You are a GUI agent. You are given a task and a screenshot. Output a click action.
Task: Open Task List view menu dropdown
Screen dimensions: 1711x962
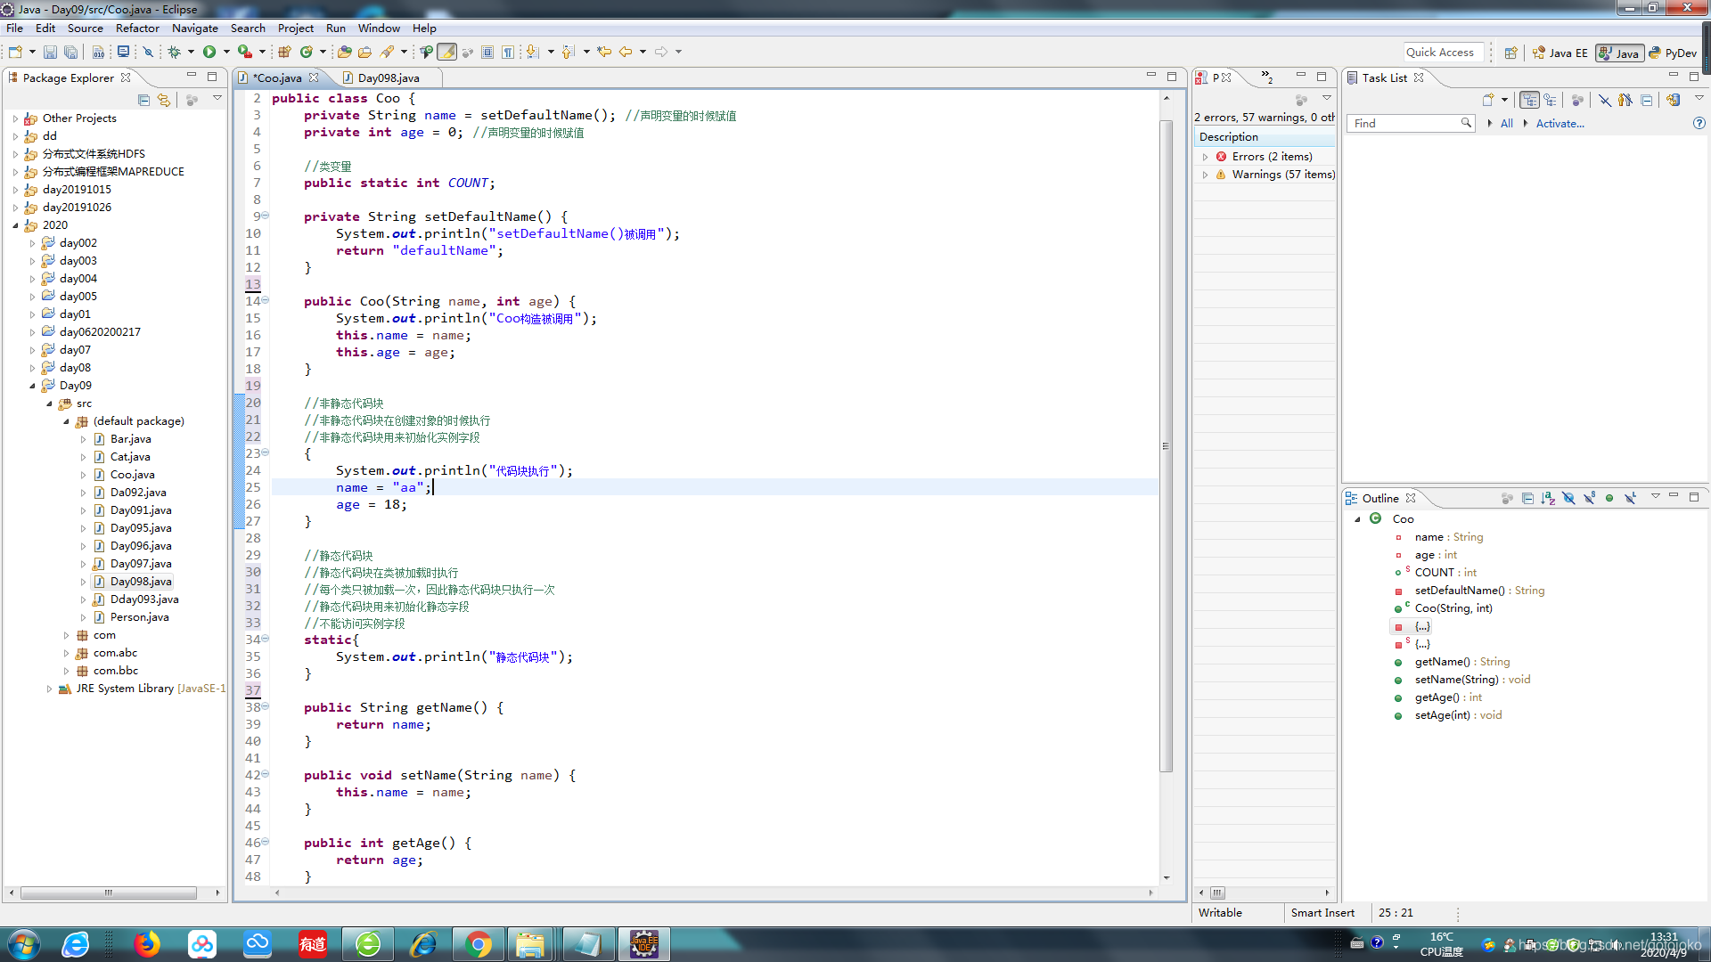click(1699, 98)
